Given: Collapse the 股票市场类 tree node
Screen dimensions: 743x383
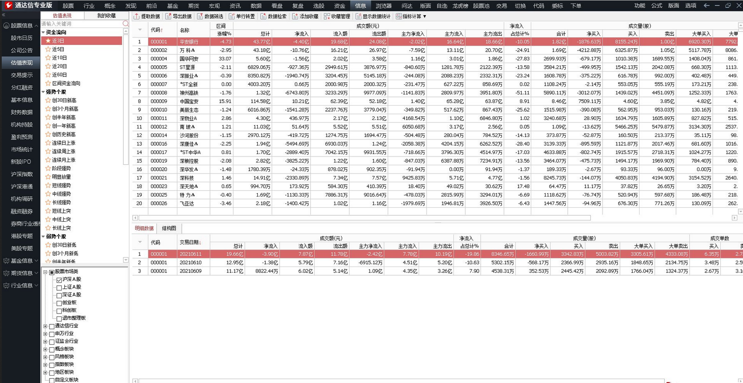Looking at the screenshot, I should tap(45, 272).
